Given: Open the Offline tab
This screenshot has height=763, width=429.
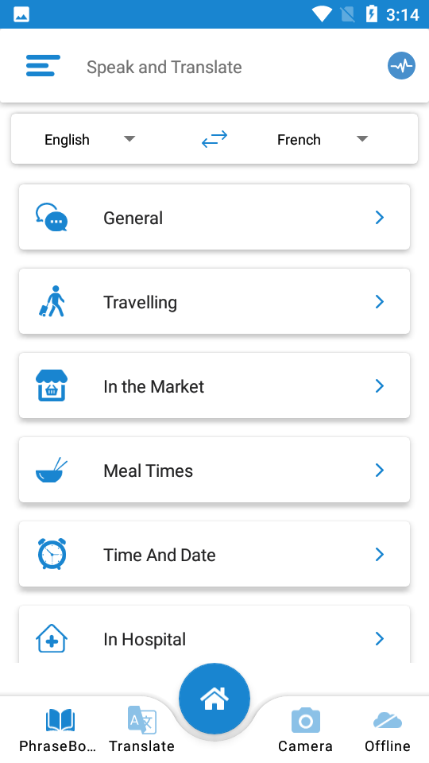Looking at the screenshot, I should coord(388,730).
